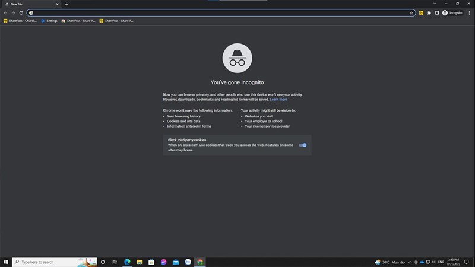Image resolution: width=475 pixels, height=267 pixels.
Task: Open Microsoft Store from taskbar
Action: coord(151,262)
